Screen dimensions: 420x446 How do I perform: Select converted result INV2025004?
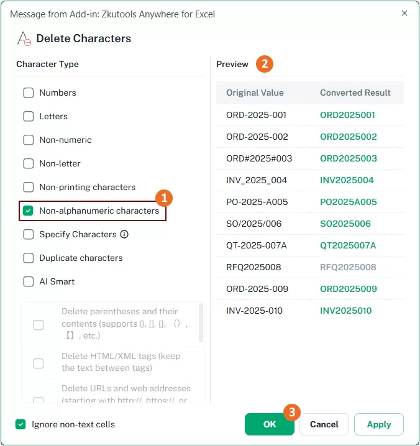click(x=347, y=180)
